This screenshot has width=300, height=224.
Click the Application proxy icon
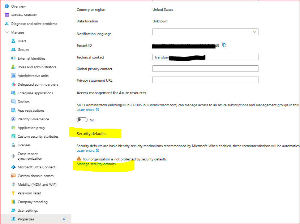[13, 128]
